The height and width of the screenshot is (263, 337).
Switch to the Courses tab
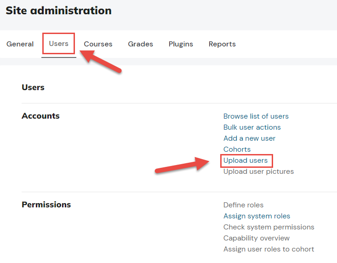98,44
